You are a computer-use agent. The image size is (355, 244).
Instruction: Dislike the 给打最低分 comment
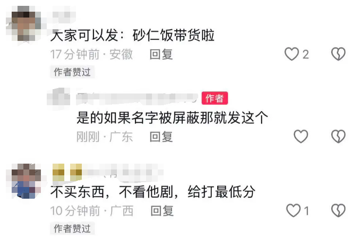click(x=338, y=210)
